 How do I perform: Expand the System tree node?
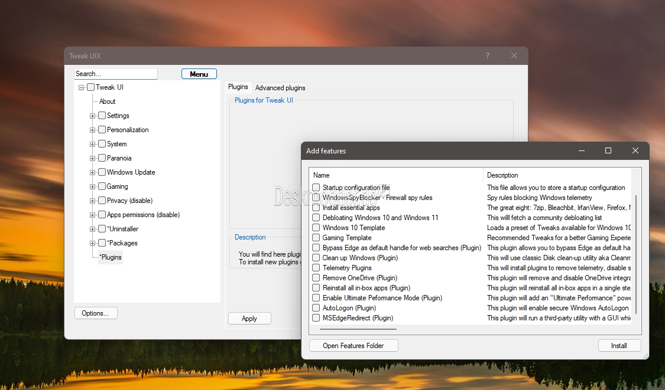[92, 145]
